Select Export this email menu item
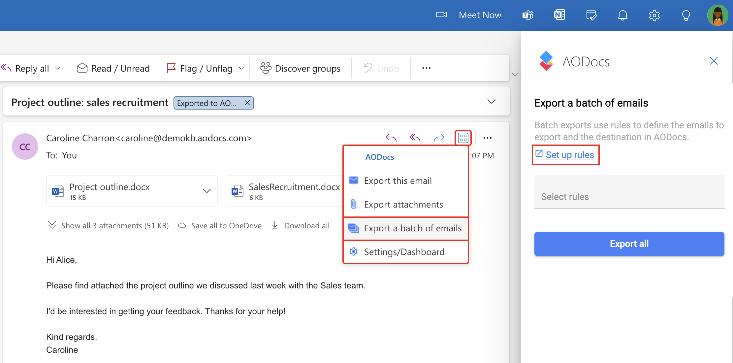Image resolution: width=733 pixels, height=363 pixels. pos(406,181)
